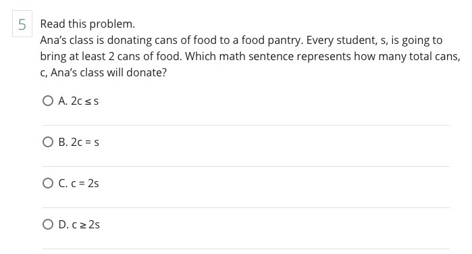Click the answer text 'c ≥ 2s'
This screenshot has width=472, height=254.
pyautogui.click(x=86, y=225)
